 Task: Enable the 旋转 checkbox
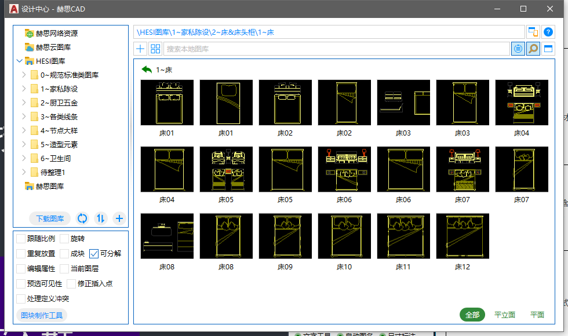pyautogui.click(x=64, y=239)
